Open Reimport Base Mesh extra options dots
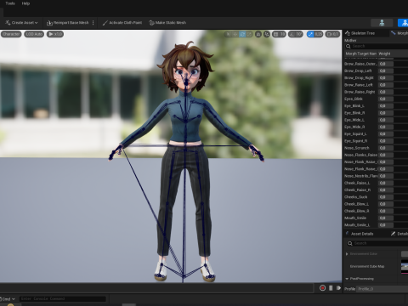Image resolution: width=408 pixels, height=306 pixels. coord(93,23)
